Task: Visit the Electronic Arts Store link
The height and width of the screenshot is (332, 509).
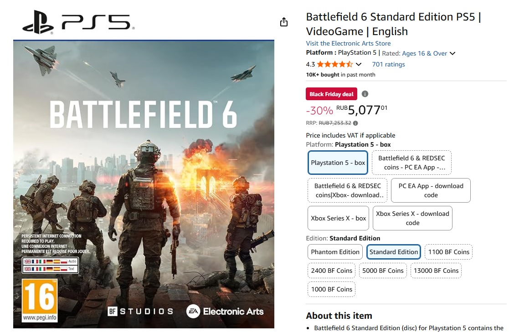Action: point(348,43)
